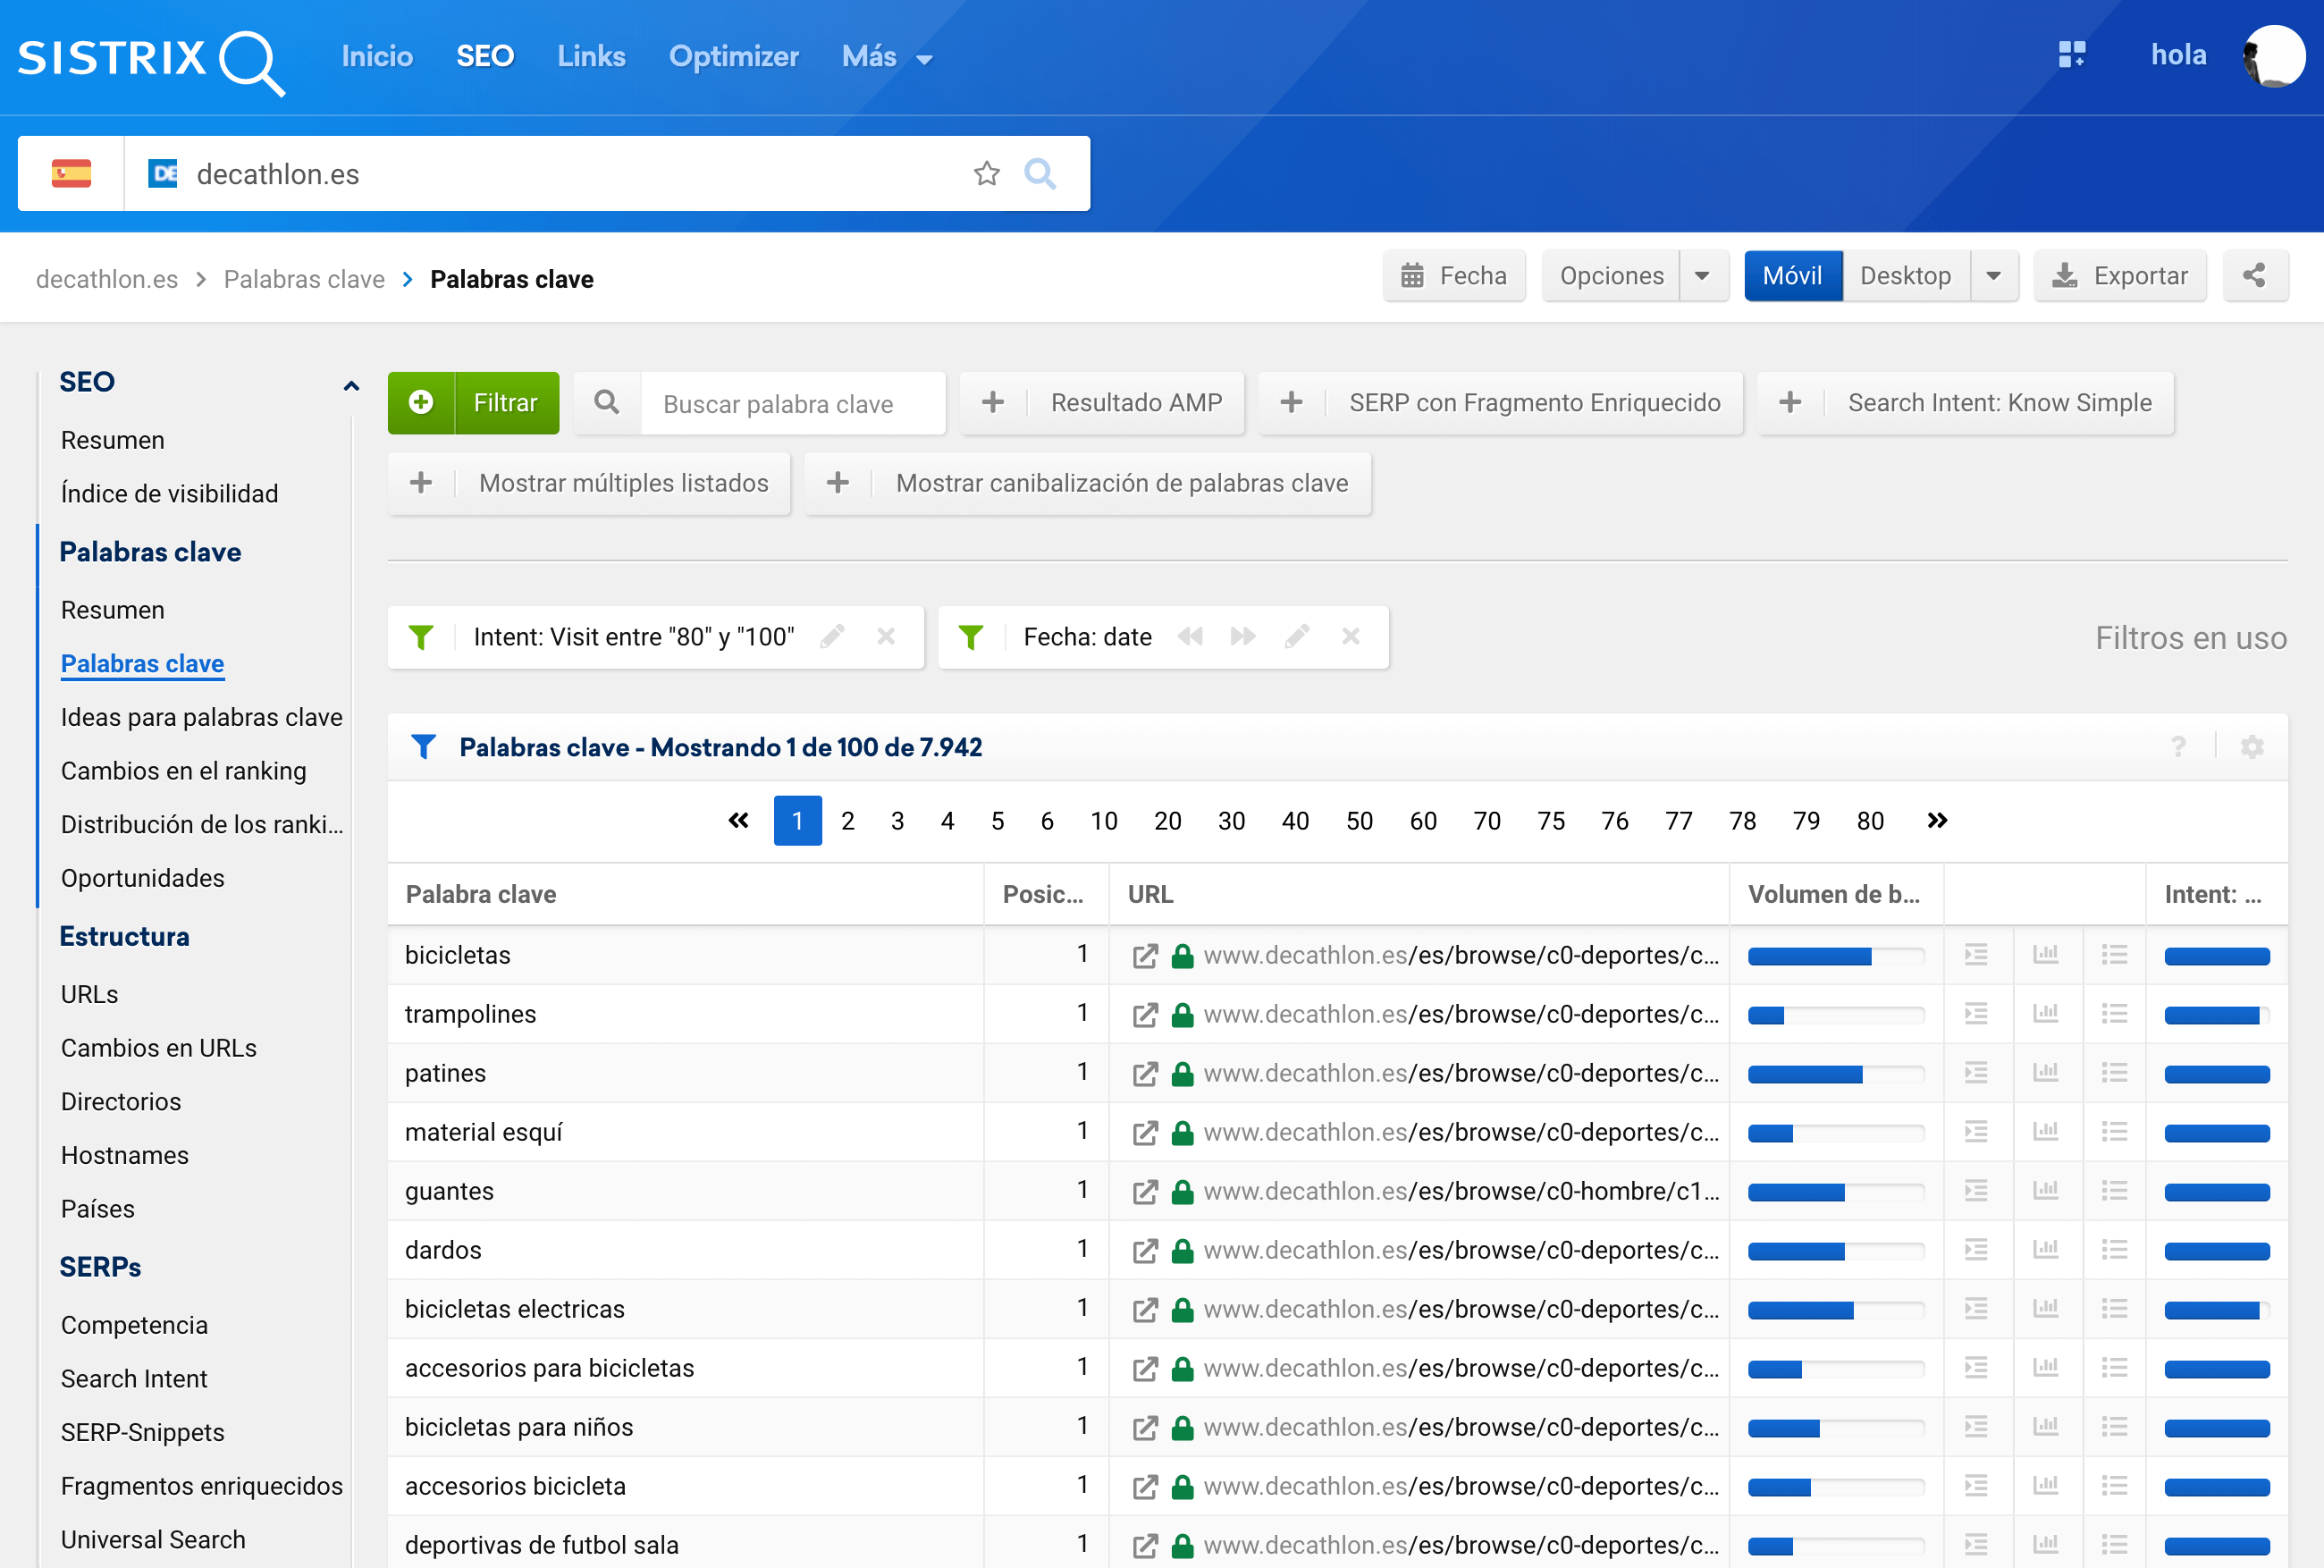
Task: Step Fecha filter backward
Action: coord(1190,637)
